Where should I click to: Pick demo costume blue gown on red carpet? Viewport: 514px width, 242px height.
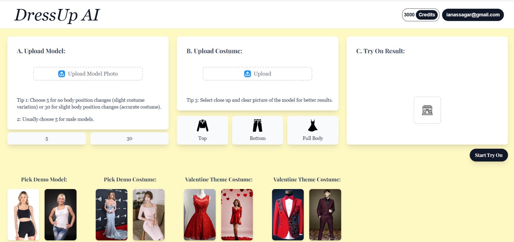(x=111, y=215)
